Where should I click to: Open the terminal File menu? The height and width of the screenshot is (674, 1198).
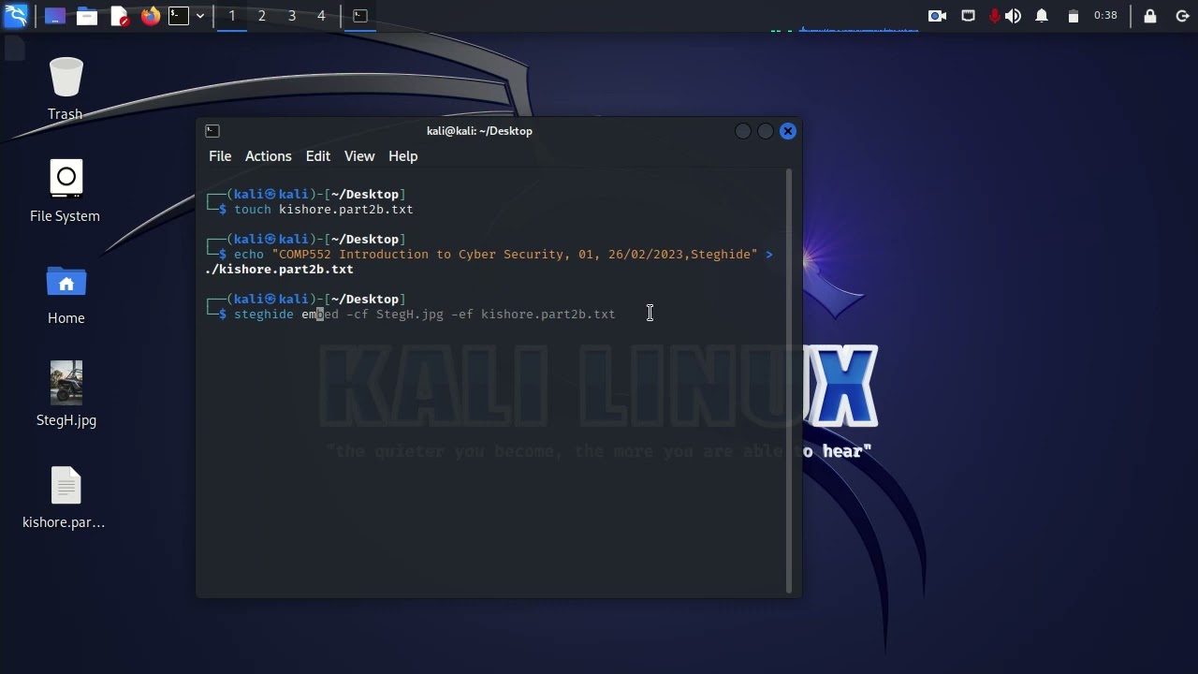pos(220,156)
